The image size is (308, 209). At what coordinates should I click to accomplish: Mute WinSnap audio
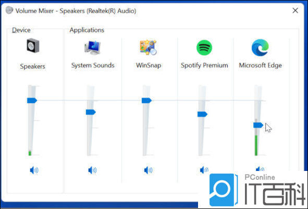(x=149, y=170)
